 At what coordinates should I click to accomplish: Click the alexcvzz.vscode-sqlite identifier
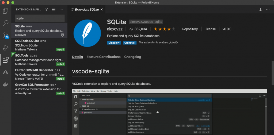pos(146,22)
